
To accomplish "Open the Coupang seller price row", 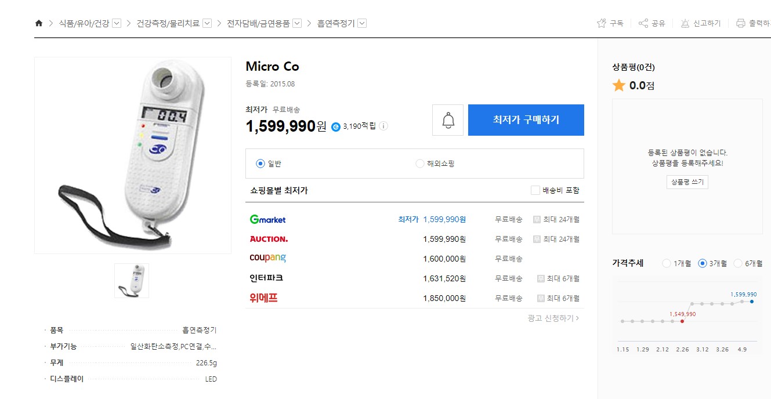I will click(x=415, y=258).
